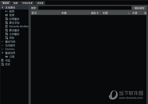Image resolution: width=148 pixels, height=104 pixels.
Task: Select 本地媒体 in the tree
Action: pos(10,7)
